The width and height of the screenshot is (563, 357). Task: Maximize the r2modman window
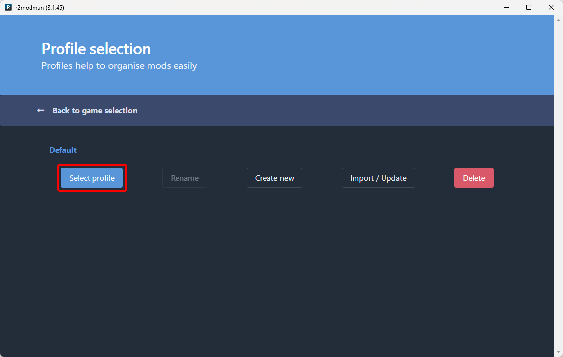click(x=528, y=7)
